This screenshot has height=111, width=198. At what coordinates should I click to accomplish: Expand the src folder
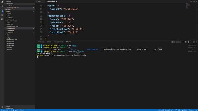click(8, 36)
